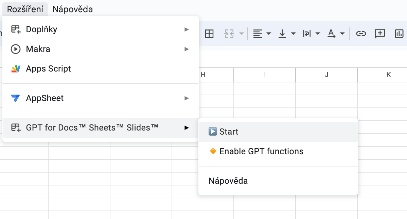
Task: Open the text rotation dropdown arrow
Action: point(342,34)
